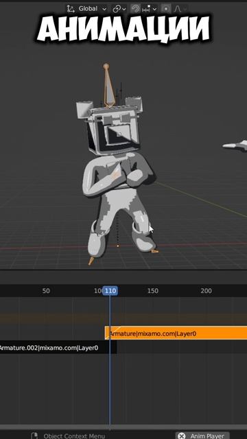Open the transform pivot point dropdown
This screenshot has height=439, width=247.
coord(119,9)
